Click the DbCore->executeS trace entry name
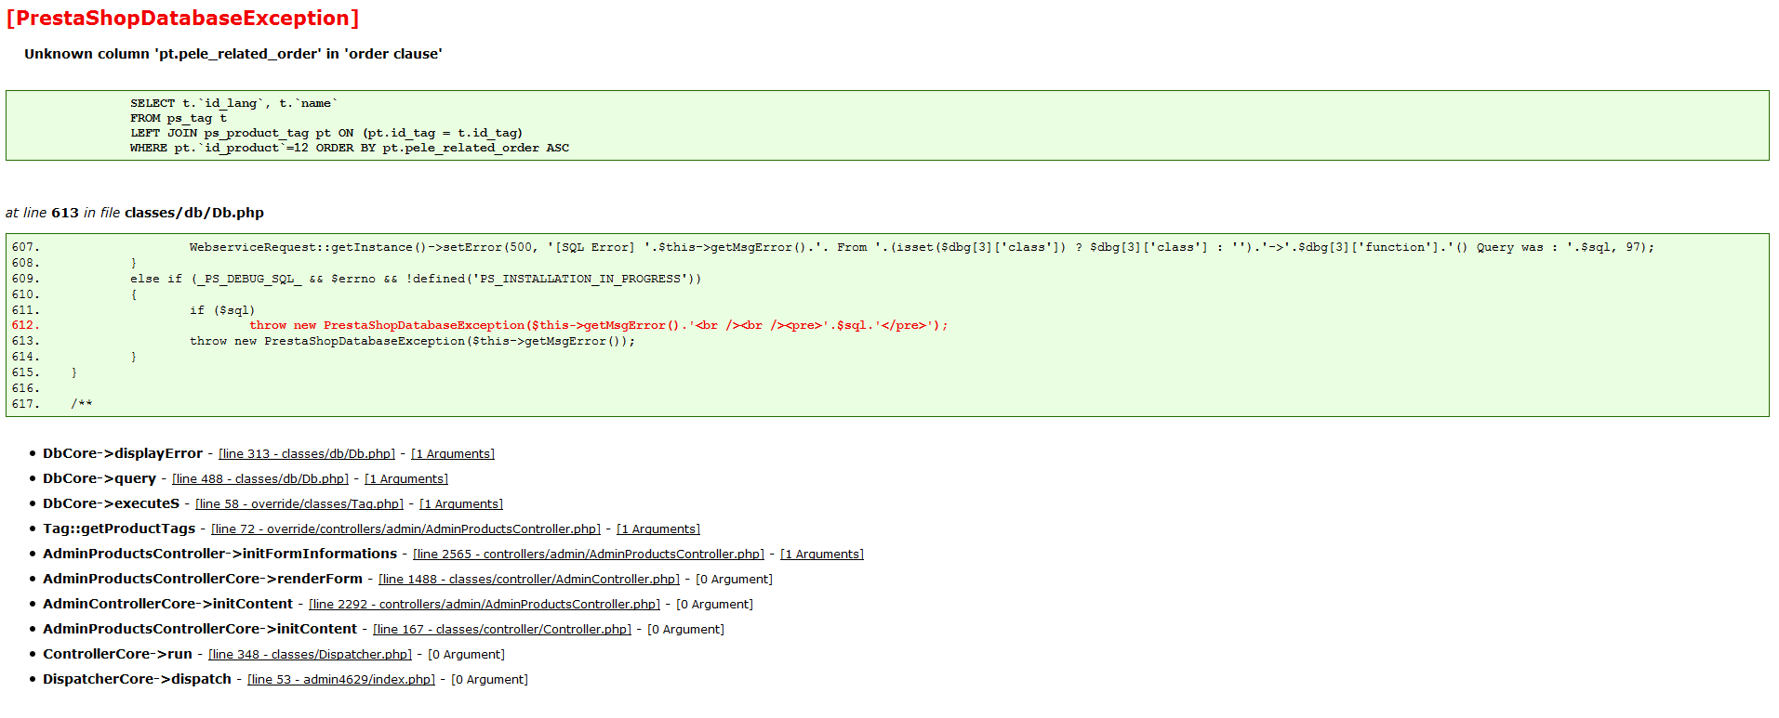 click(x=112, y=503)
